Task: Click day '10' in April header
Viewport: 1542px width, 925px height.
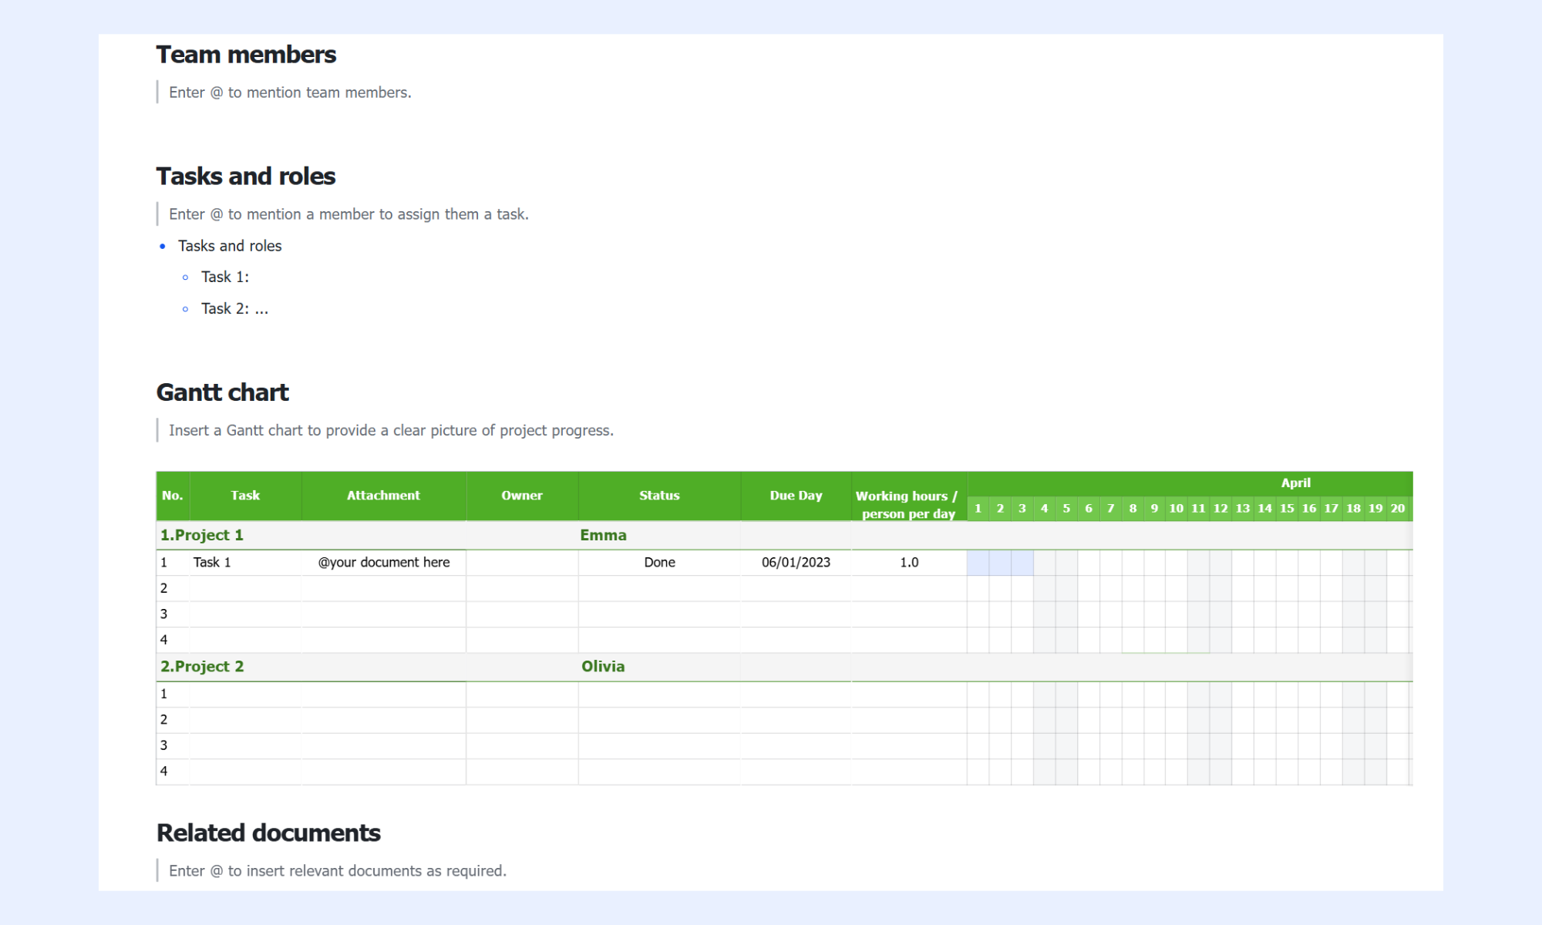Action: 1176,509
